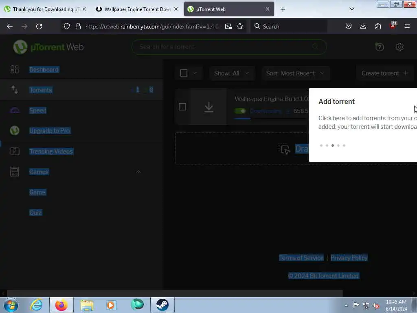Viewport: 417px width, 313px height.
Task: Click the Steam taskbar icon
Action: coord(162,305)
